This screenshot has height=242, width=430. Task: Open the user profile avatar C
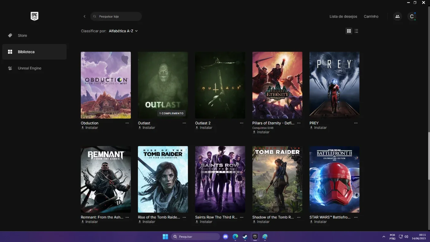click(412, 17)
